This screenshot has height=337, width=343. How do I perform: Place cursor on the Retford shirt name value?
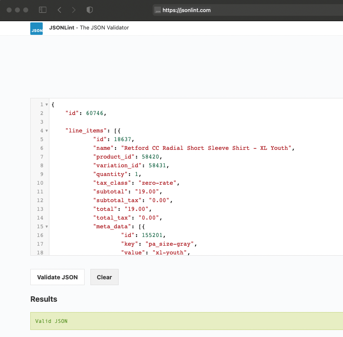tap(205, 148)
